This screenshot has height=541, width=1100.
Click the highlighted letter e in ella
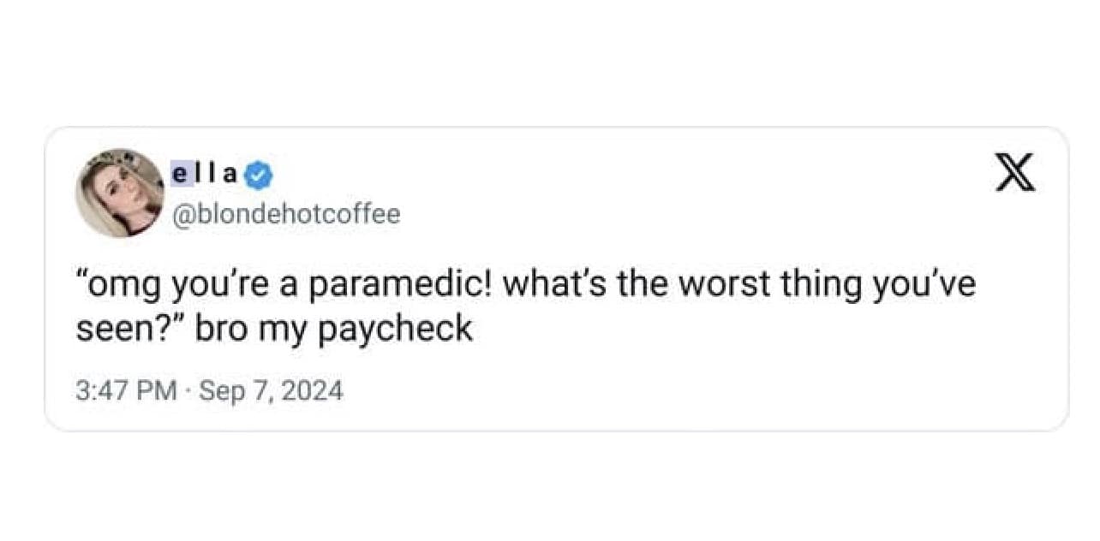180,175
